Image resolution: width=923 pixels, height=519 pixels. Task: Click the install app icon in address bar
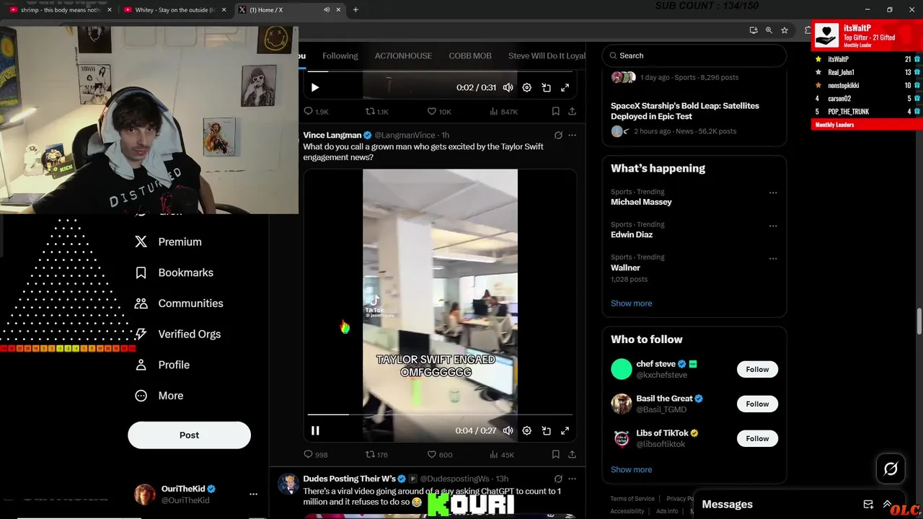point(754,30)
